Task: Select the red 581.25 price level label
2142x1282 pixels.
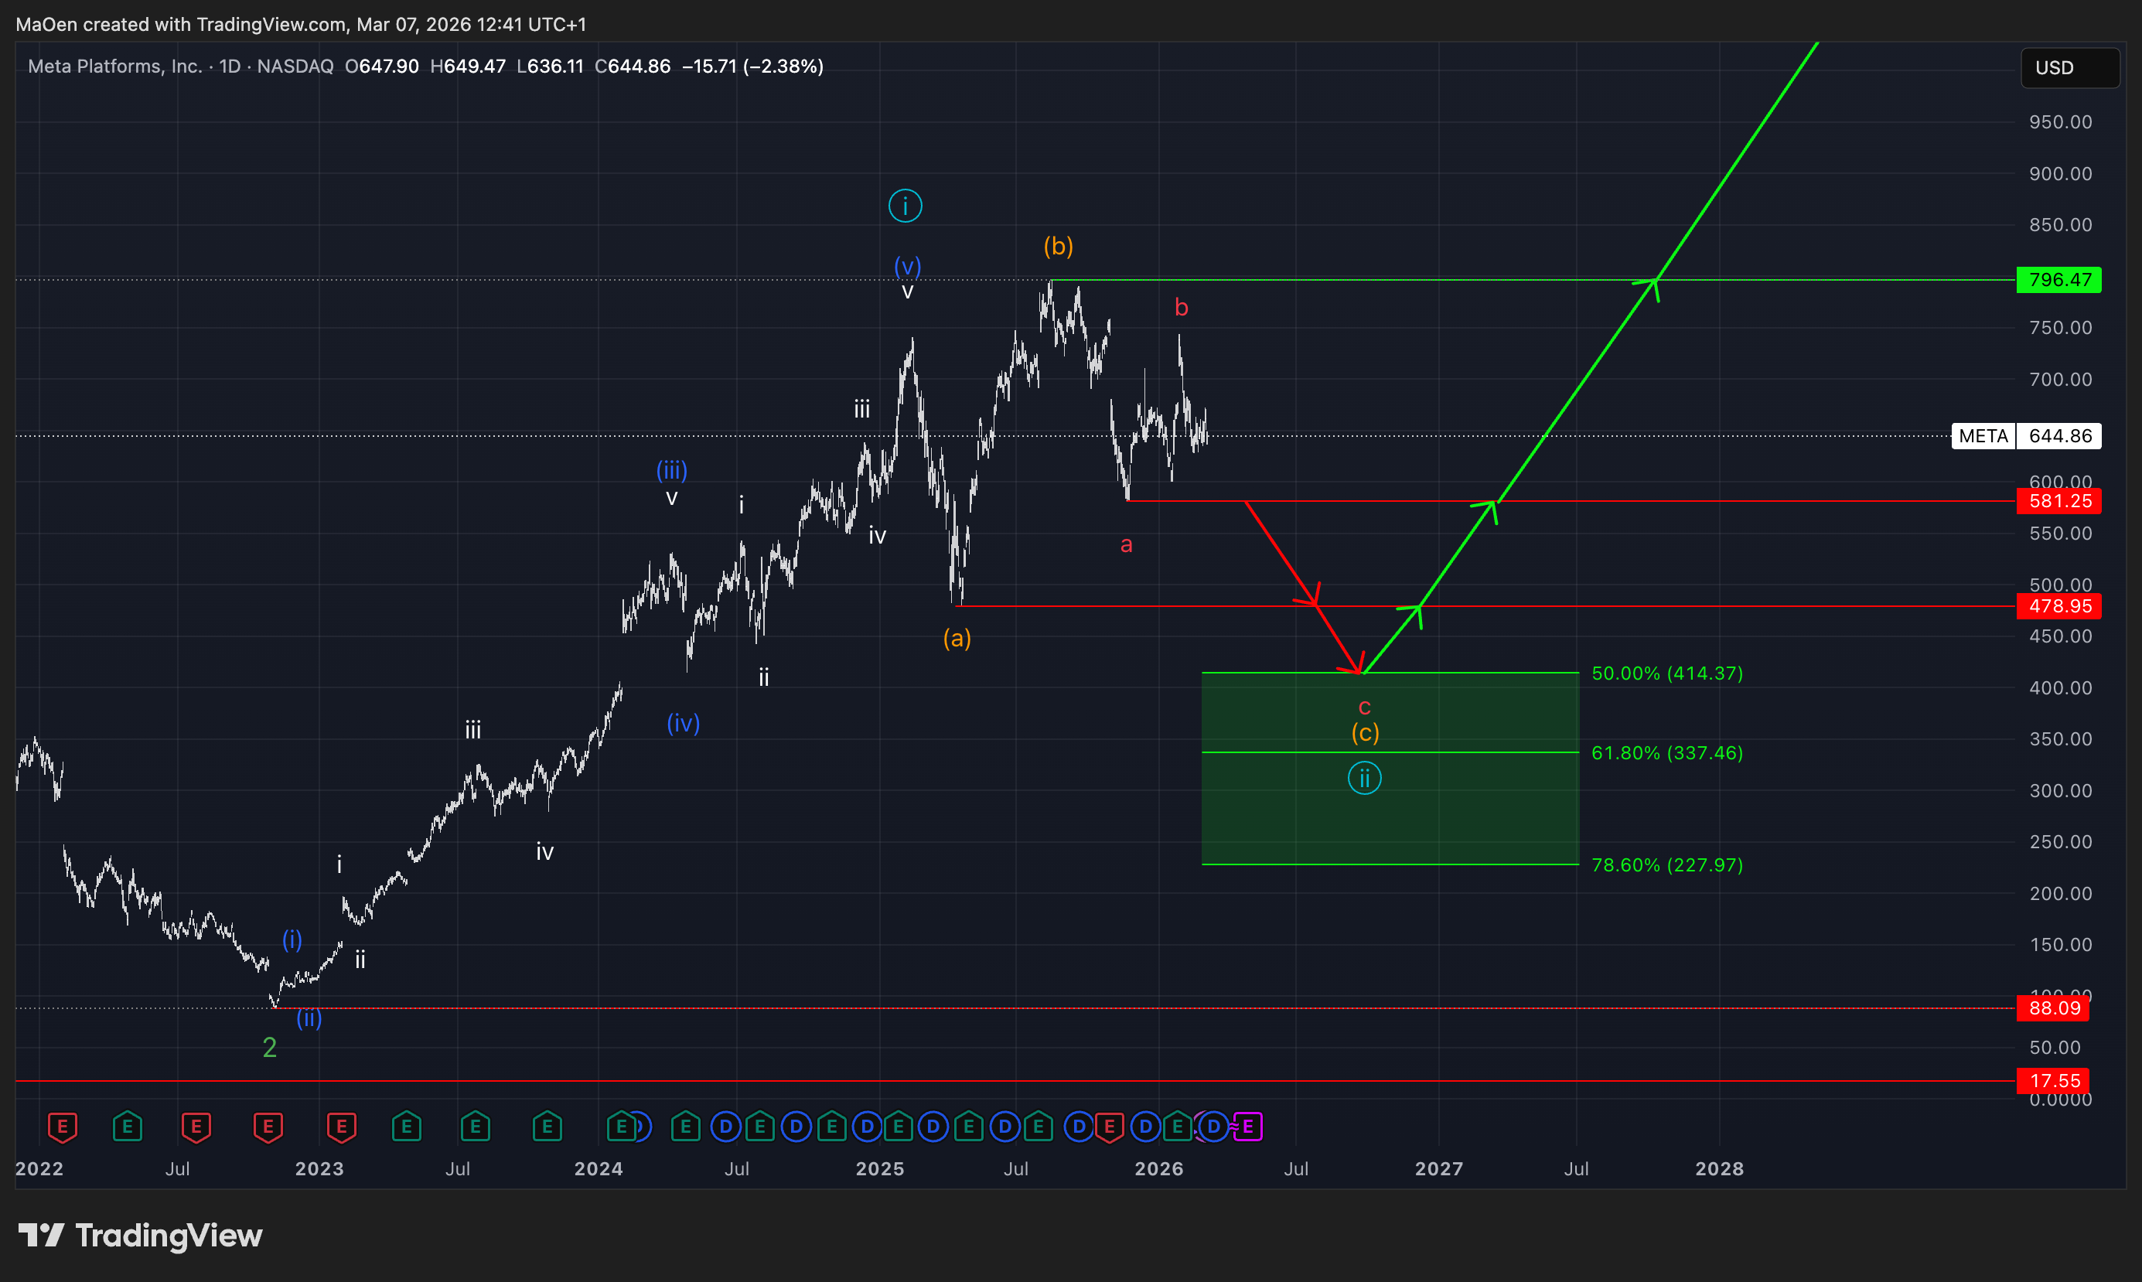Action: 2059,501
